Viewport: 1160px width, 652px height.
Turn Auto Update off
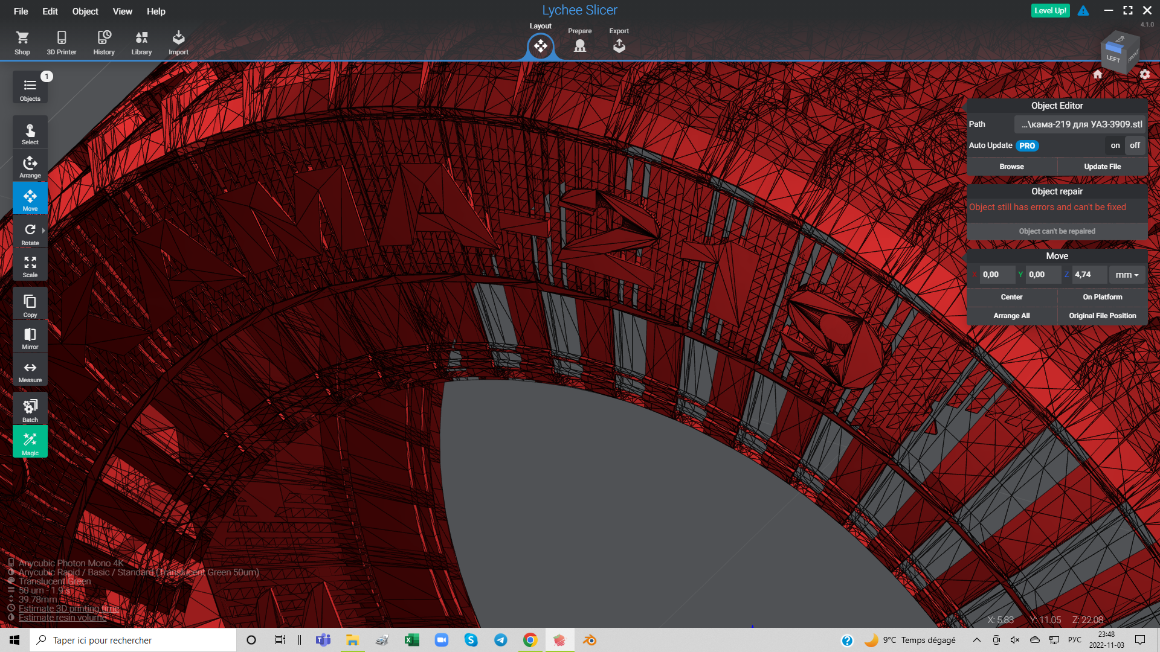point(1135,145)
